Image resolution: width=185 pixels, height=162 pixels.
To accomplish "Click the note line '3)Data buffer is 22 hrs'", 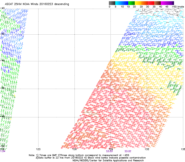I will 90,158.
